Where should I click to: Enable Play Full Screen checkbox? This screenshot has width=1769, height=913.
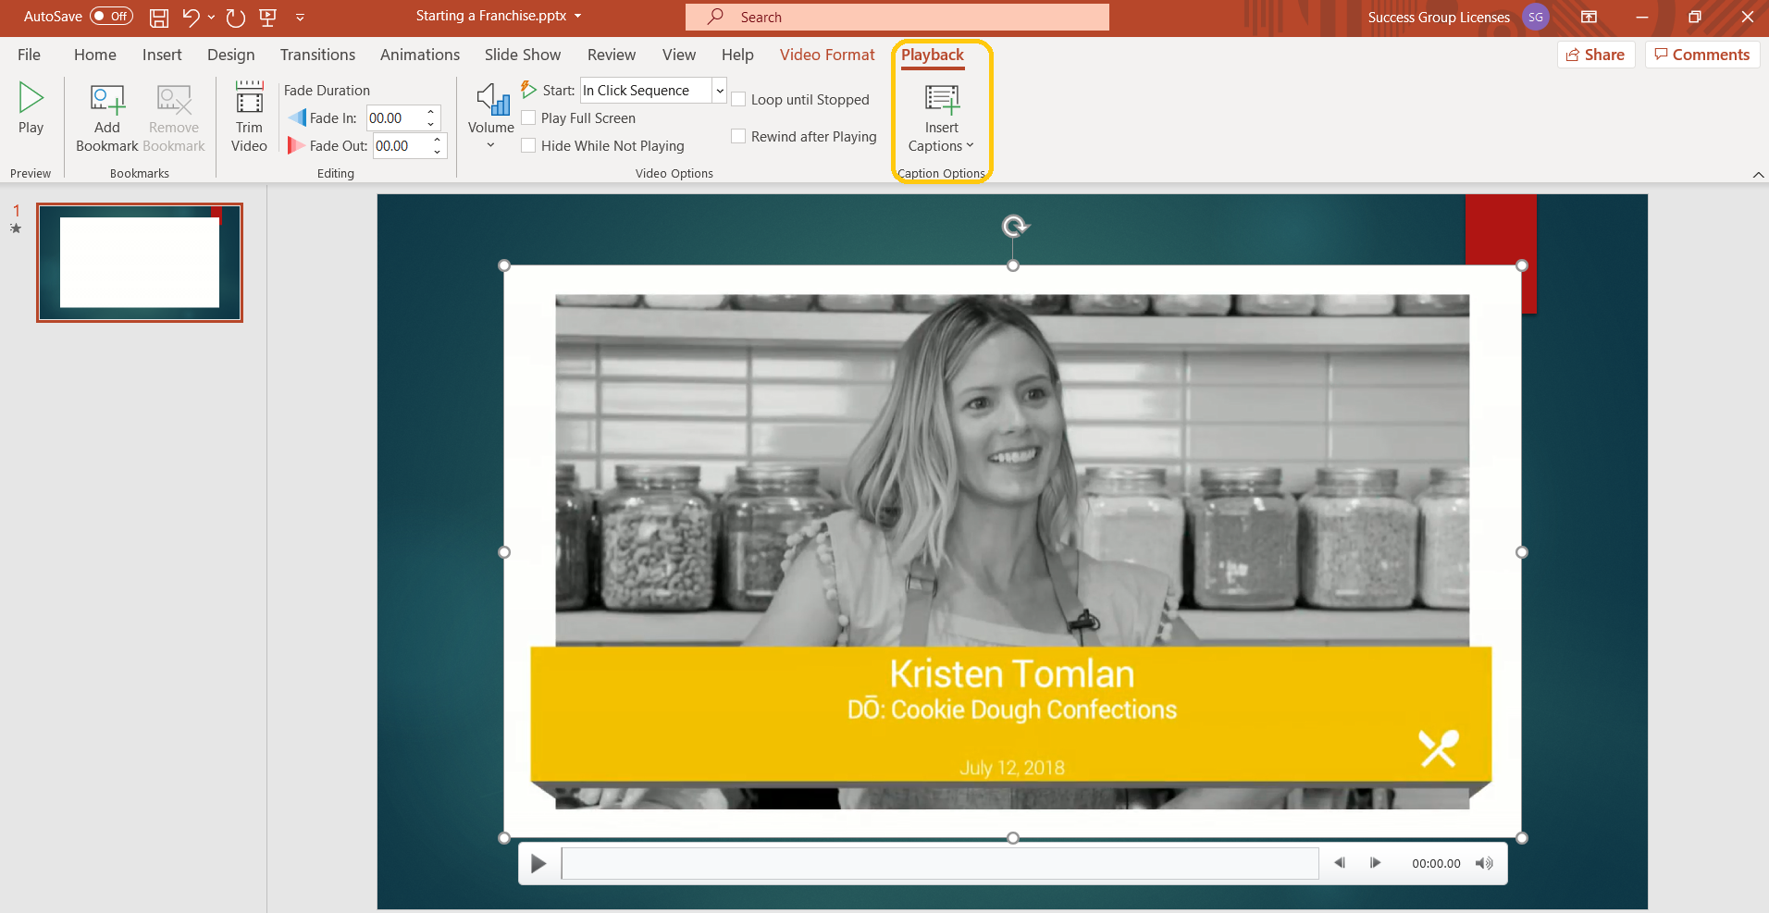[529, 117]
